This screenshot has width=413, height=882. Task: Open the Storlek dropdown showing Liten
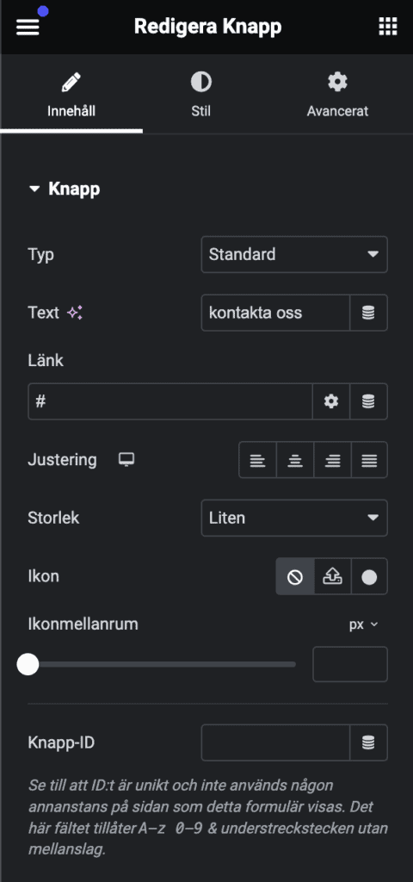(x=294, y=518)
